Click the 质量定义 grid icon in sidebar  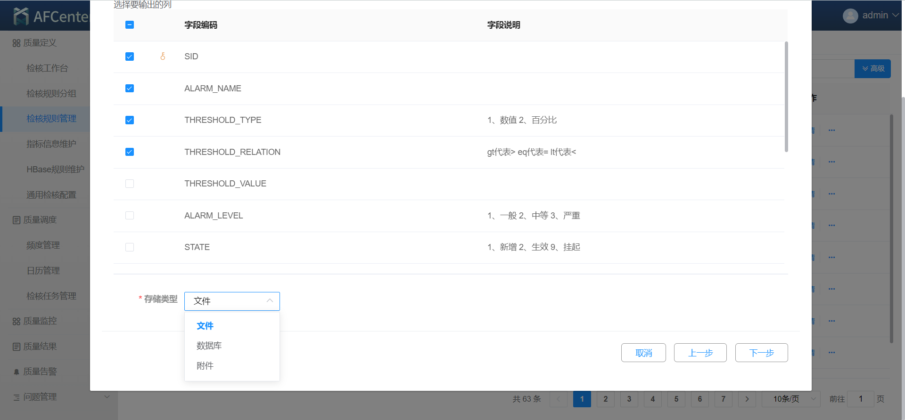[16, 43]
